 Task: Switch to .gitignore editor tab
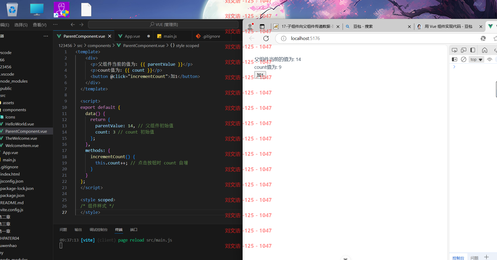pos(211,36)
